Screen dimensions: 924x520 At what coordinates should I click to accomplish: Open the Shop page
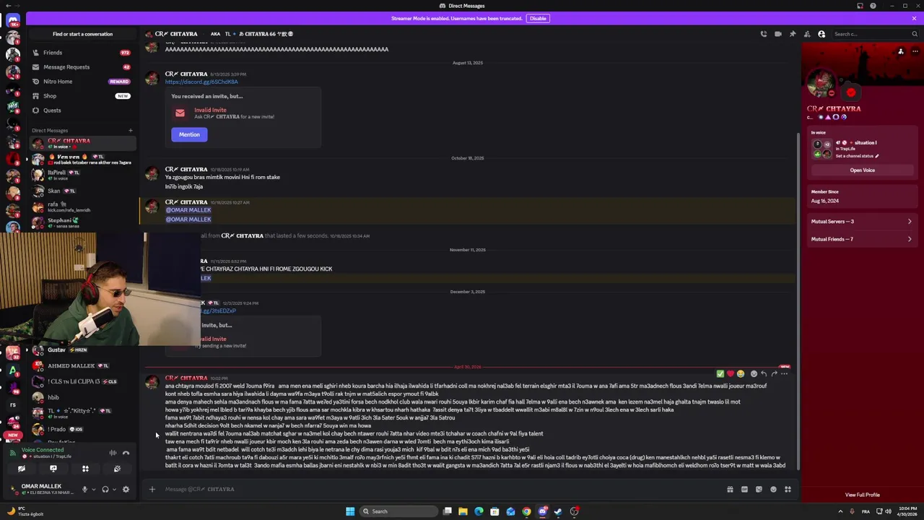[81, 96]
